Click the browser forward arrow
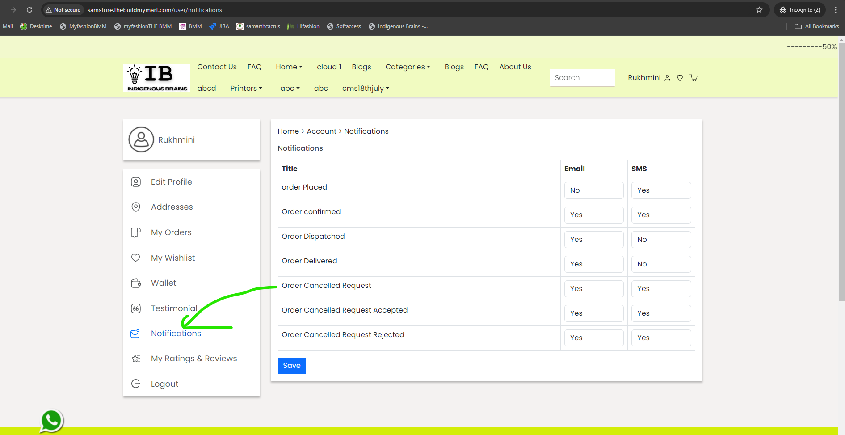This screenshot has height=435, width=845. [x=13, y=10]
